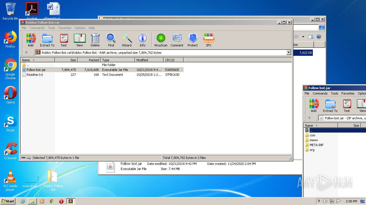Viewport: 366px width, 205px height.
Task: Click the Google Chrome desktop shortcut
Action: point(10,69)
